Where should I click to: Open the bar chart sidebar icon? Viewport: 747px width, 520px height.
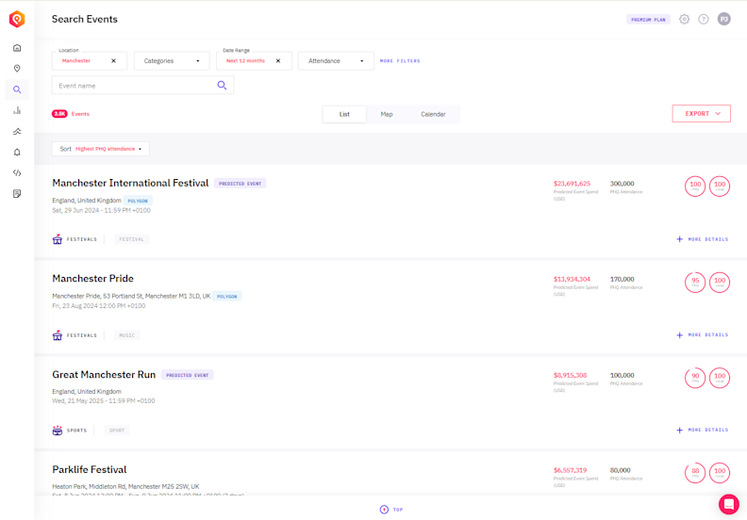(x=17, y=110)
